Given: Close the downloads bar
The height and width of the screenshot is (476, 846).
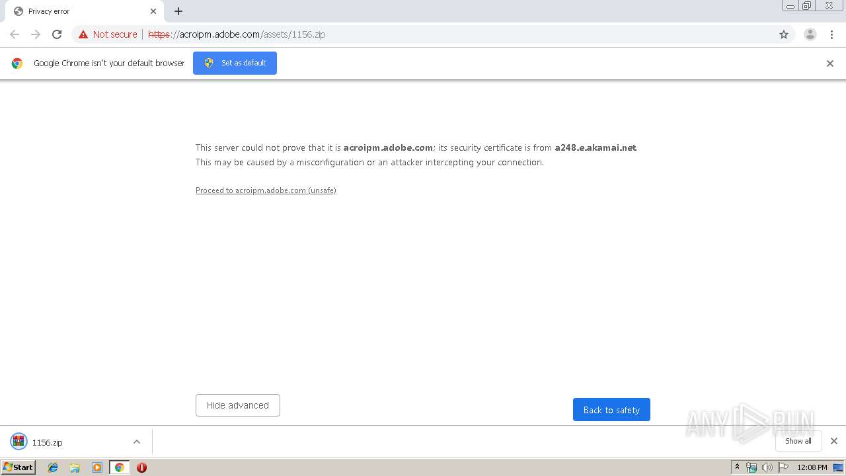Looking at the screenshot, I should (834, 441).
